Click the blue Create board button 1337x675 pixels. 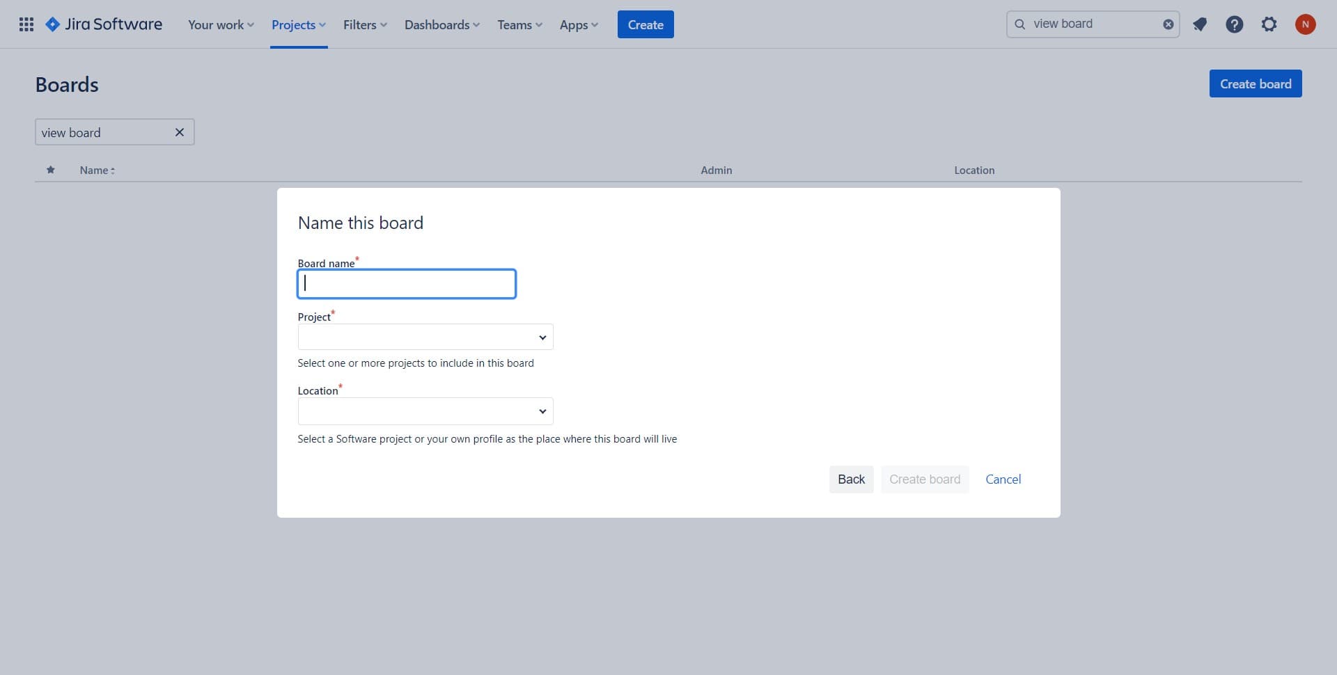pos(1255,84)
